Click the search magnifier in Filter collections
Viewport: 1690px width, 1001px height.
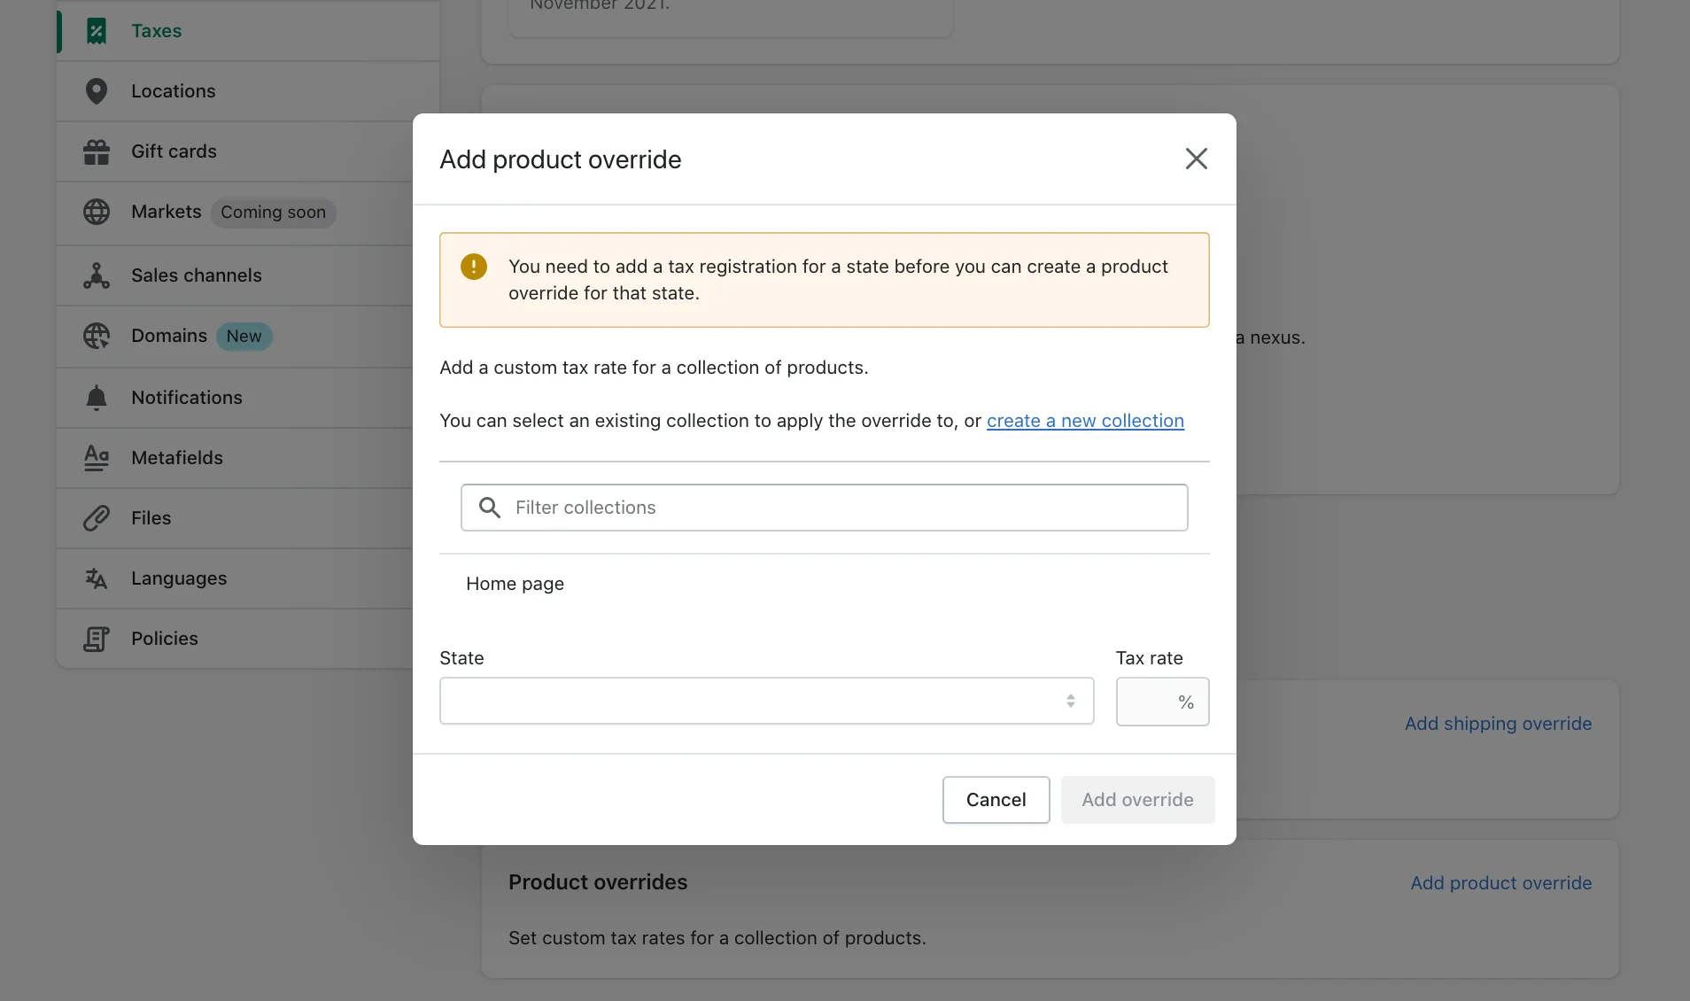click(491, 507)
